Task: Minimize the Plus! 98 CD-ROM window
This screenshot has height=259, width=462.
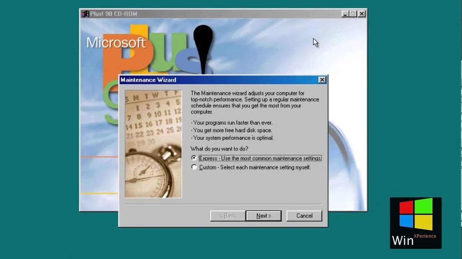Action: click(345, 14)
